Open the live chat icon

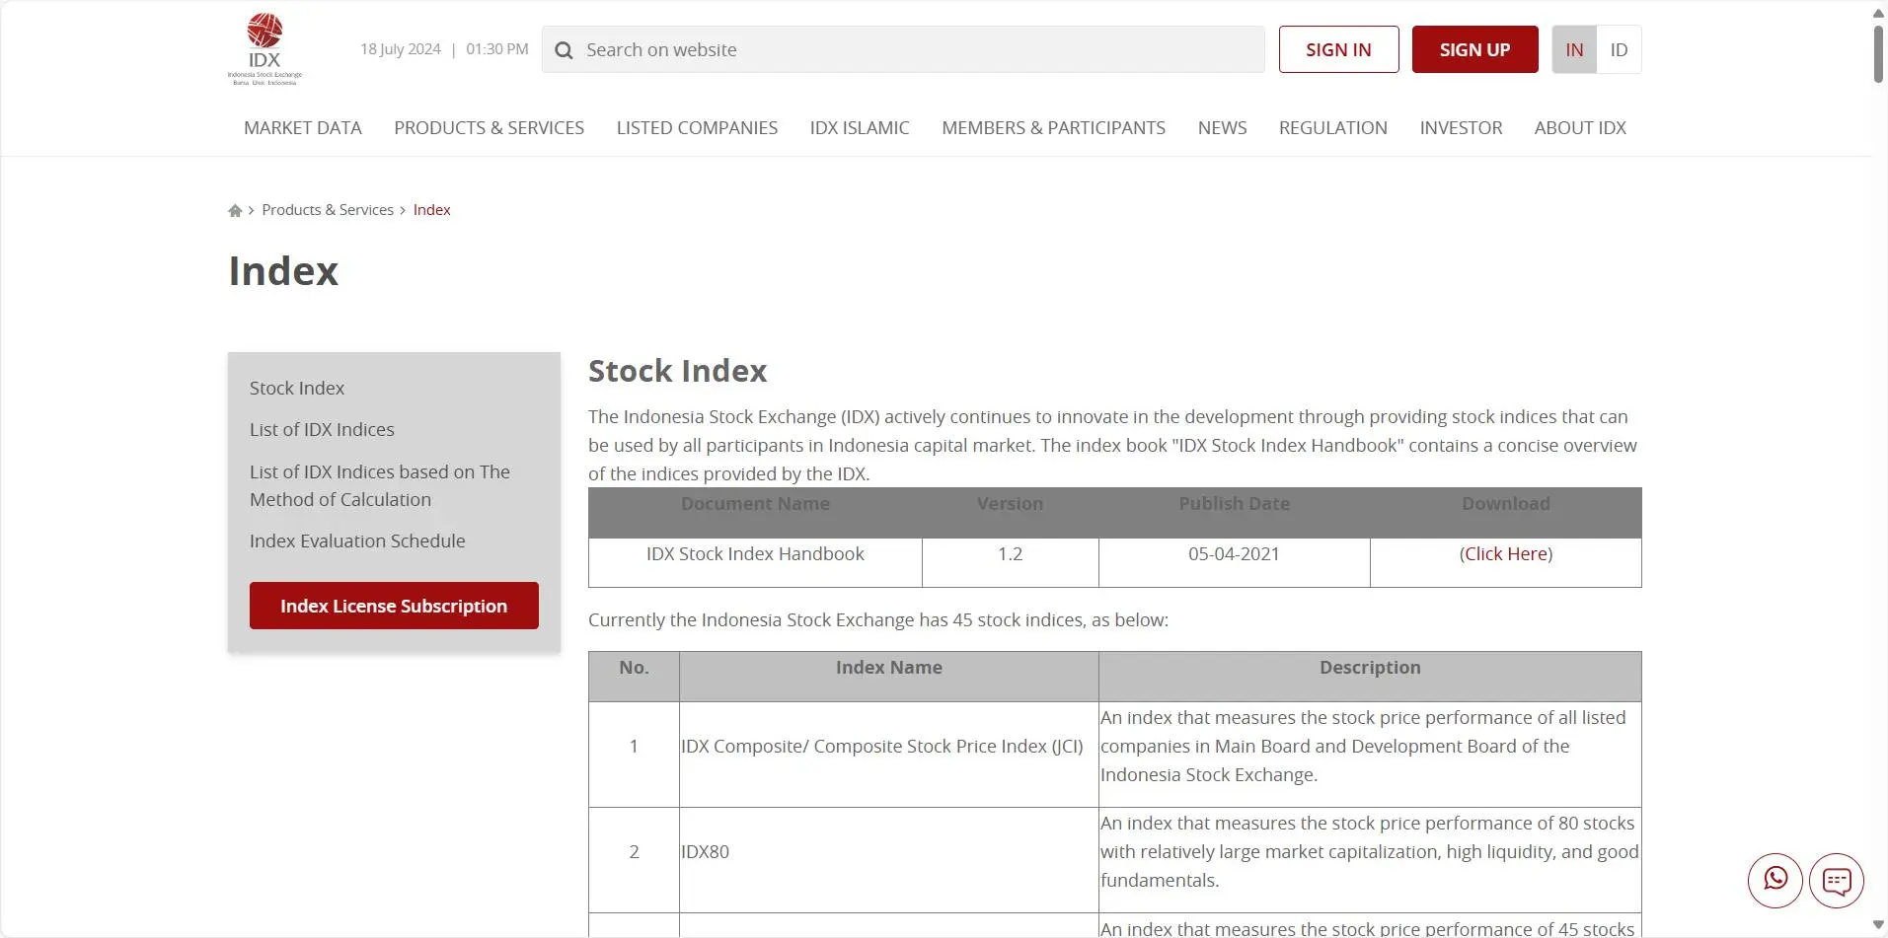click(x=1836, y=880)
